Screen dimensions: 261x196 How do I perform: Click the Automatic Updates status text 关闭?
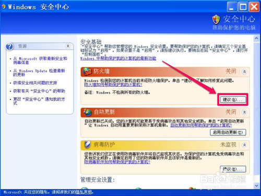[231, 112]
